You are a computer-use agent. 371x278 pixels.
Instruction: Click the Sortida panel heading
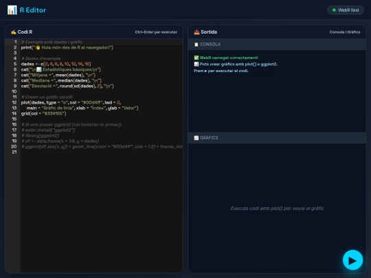209,32
